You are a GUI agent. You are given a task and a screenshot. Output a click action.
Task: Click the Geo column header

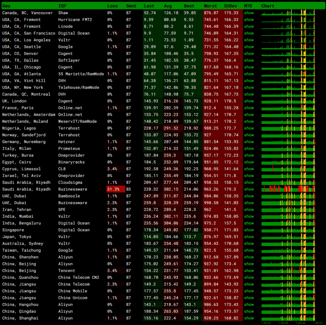[6, 6]
